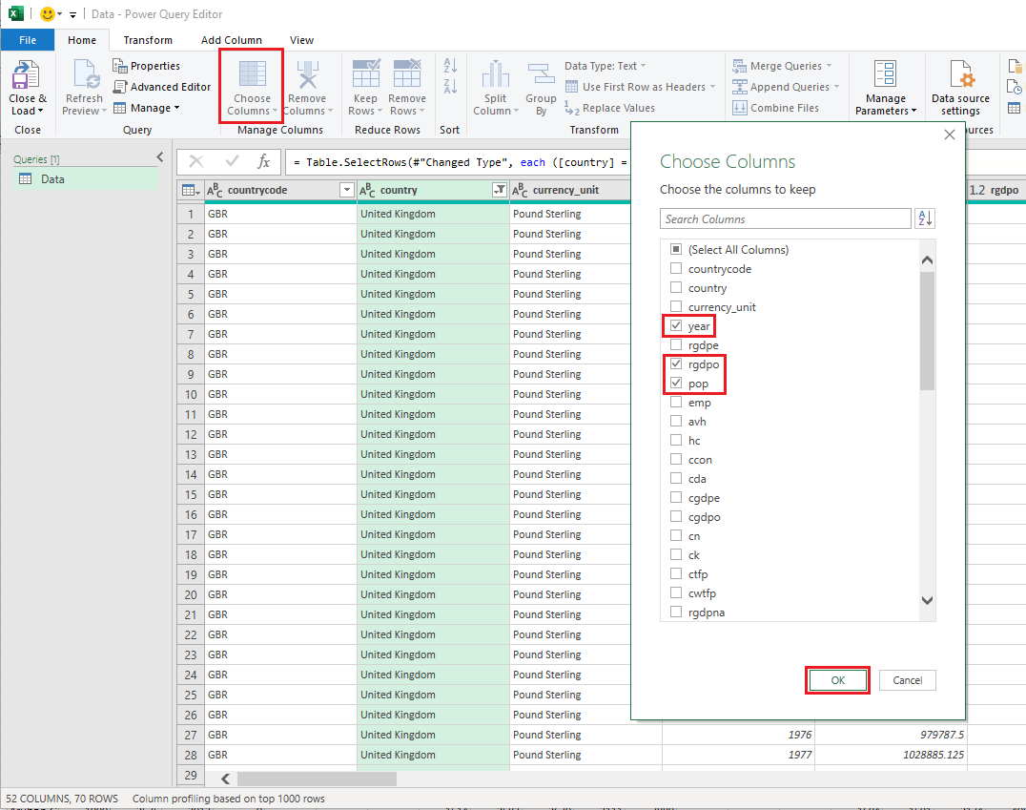Click the Search Columns input field

[785, 218]
